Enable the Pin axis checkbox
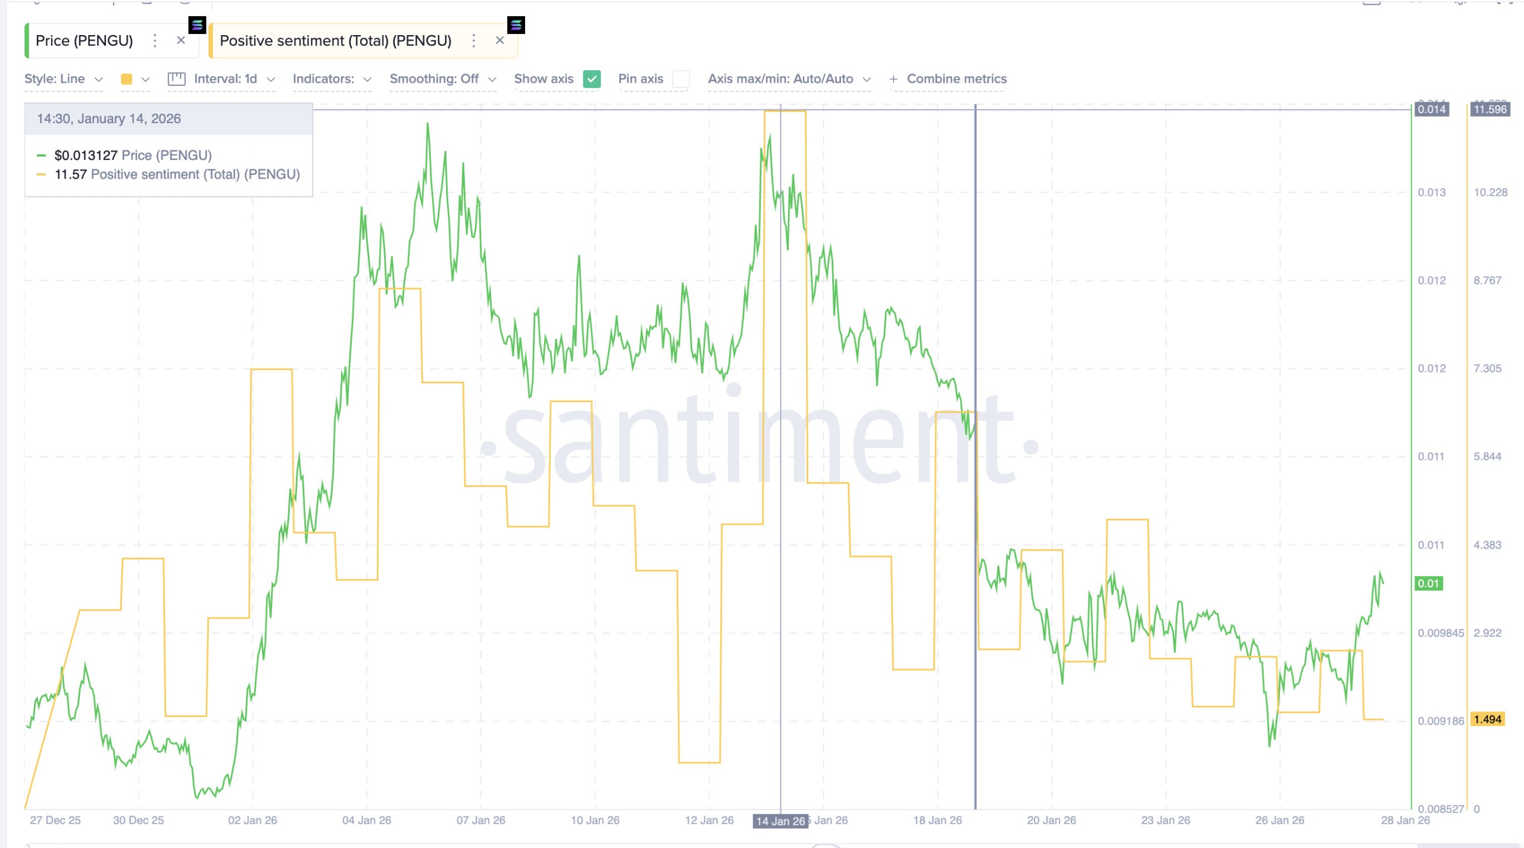Screen dimensions: 1524x848 [x=681, y=79]
